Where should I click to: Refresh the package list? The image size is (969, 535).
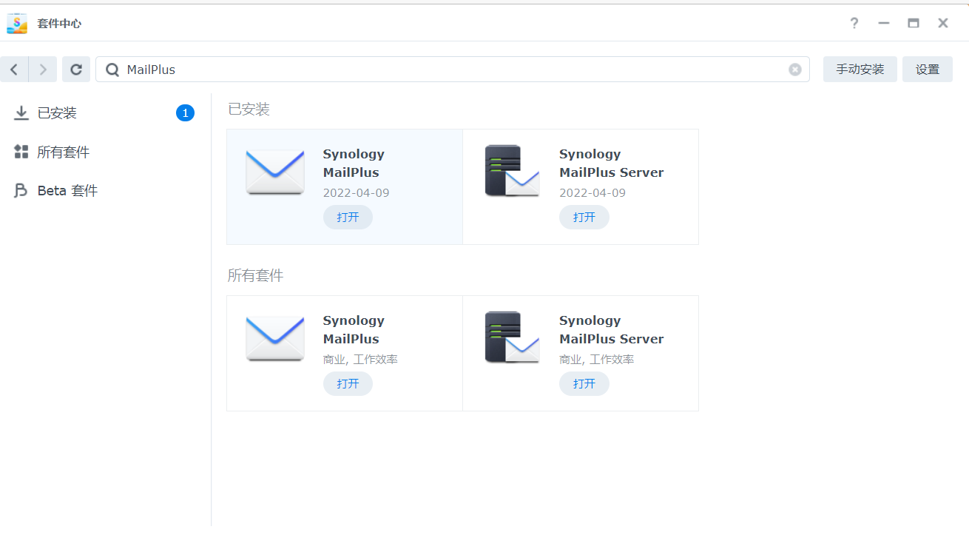coord(76,70)
